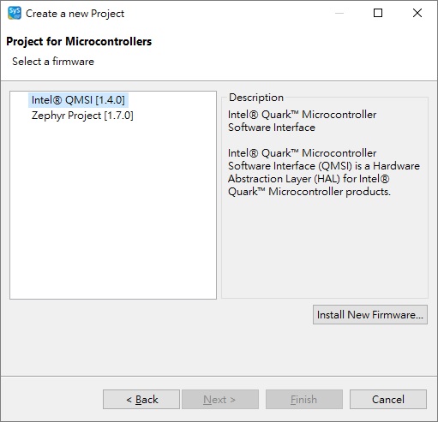Go to previous page with Back button
The image size is (438, 422).
[141, 400]
